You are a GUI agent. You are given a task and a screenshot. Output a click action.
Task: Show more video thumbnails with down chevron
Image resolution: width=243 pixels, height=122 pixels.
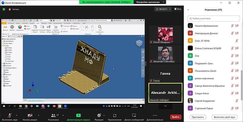[165, 106]
